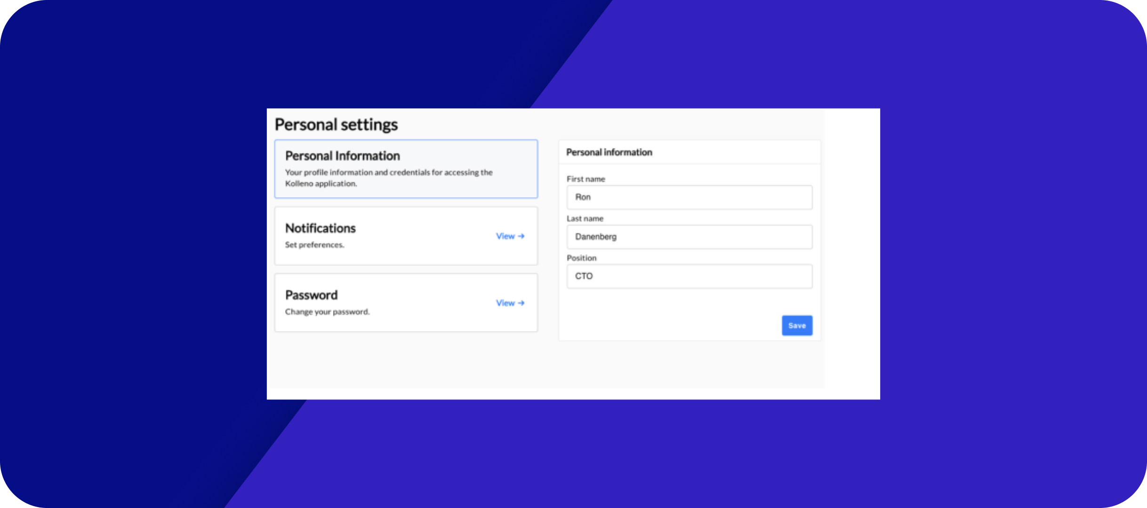Click View link in Notifications card
1147x508 pixels.
point(505,236)
